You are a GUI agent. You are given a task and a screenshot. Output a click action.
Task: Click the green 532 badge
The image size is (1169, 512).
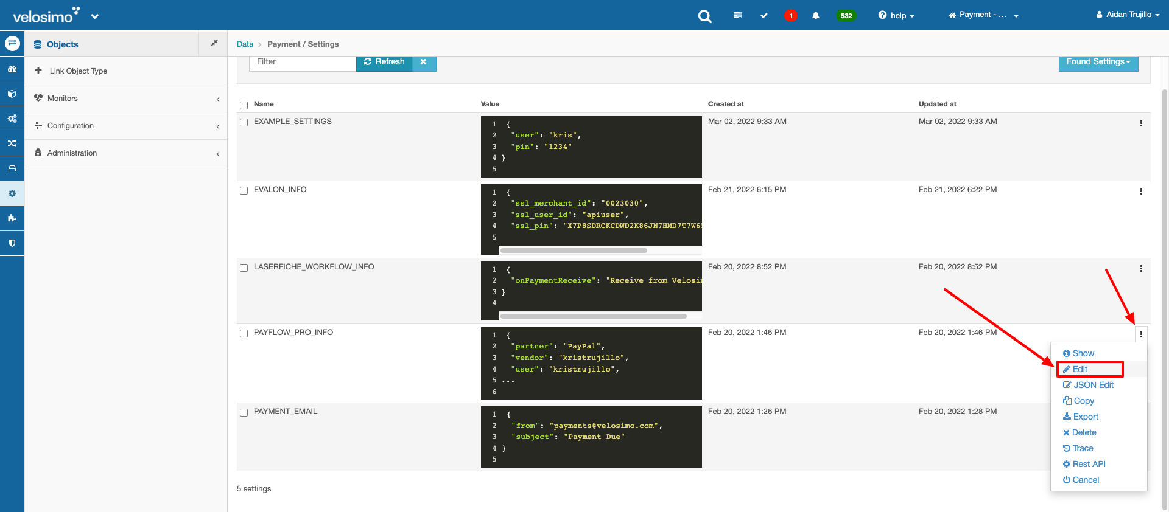tap(846, 16)
